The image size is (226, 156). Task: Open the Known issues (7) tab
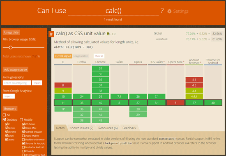(x=81, y=128)
